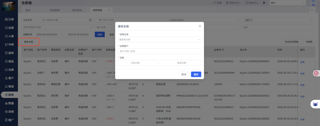
Task: Open 商品 in the sidebar
Action: click(9, 61)
